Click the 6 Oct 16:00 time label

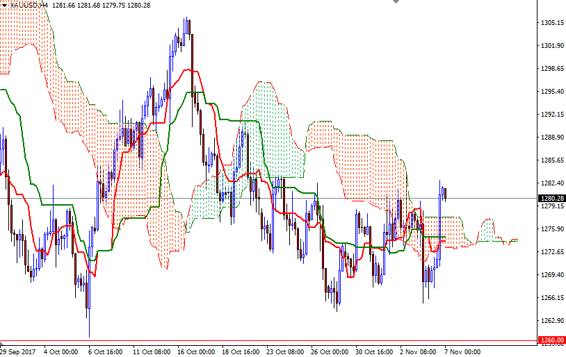(106, 351)
